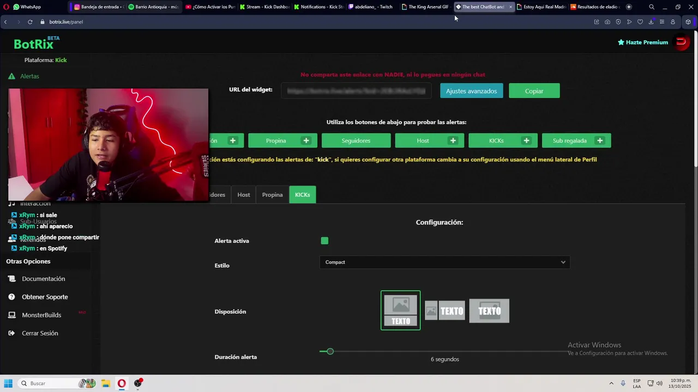Open File Explorer from taskbar
This screenshot has height=392, width=698.
click(x=105, y=383)
